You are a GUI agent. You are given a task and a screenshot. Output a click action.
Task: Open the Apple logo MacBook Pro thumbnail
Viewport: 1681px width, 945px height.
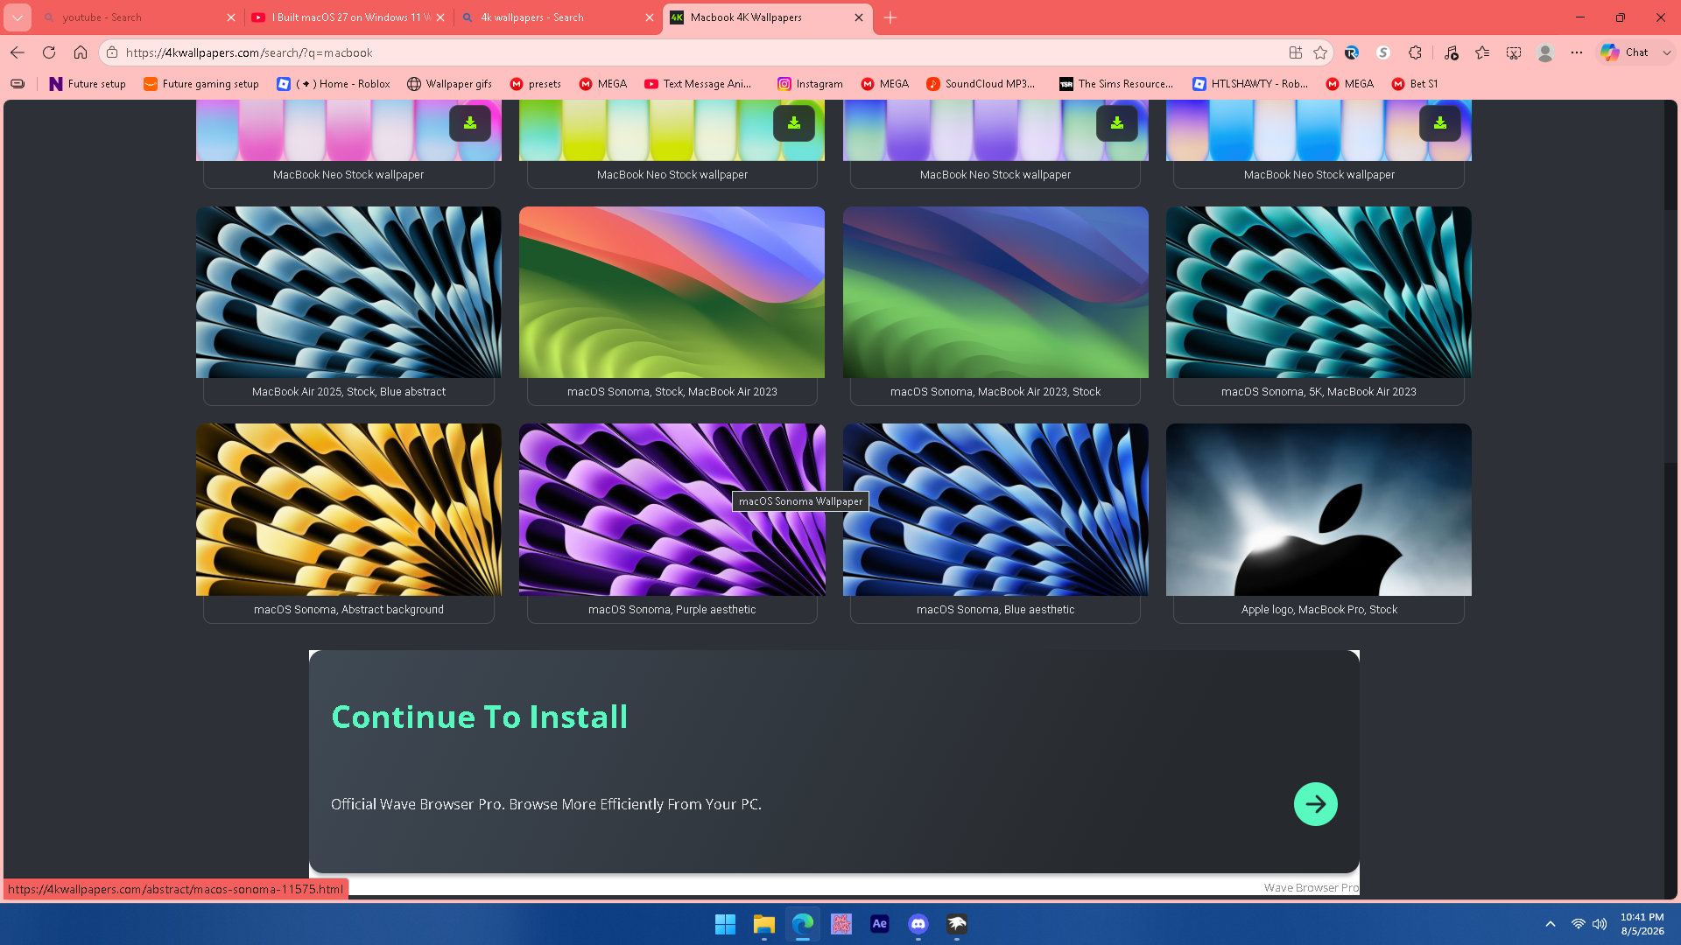click(x=1319, y=509)
